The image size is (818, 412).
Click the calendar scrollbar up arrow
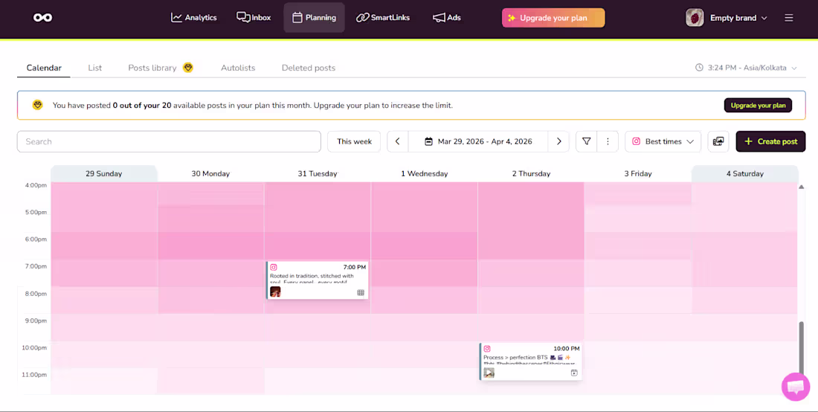[x=802, y=187]
